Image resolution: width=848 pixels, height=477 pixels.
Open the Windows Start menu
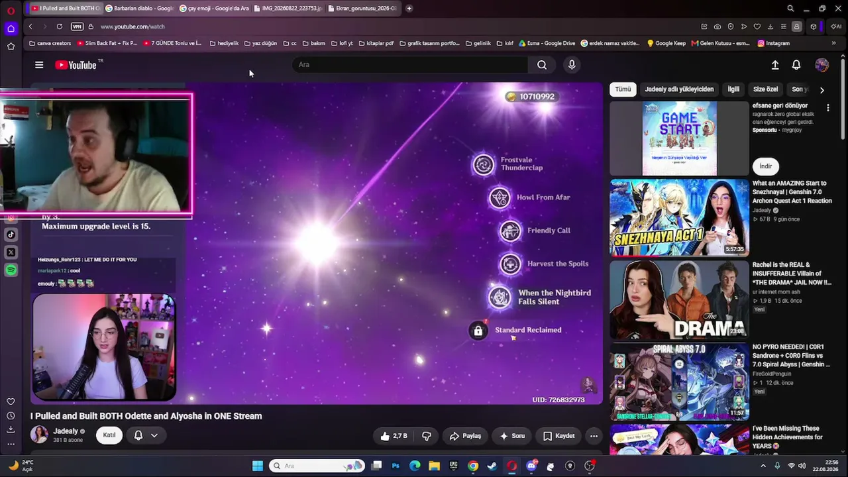(x=258, y=466)
